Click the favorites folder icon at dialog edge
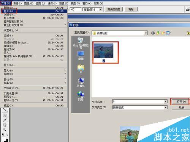The image size is (190, 142). click(x=188, y=33)
